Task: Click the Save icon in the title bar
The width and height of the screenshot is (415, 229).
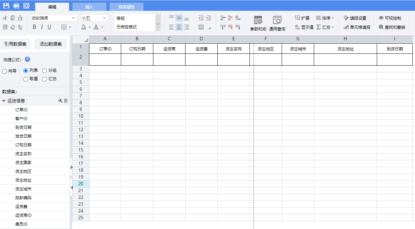Action: (x=6, y=6)
